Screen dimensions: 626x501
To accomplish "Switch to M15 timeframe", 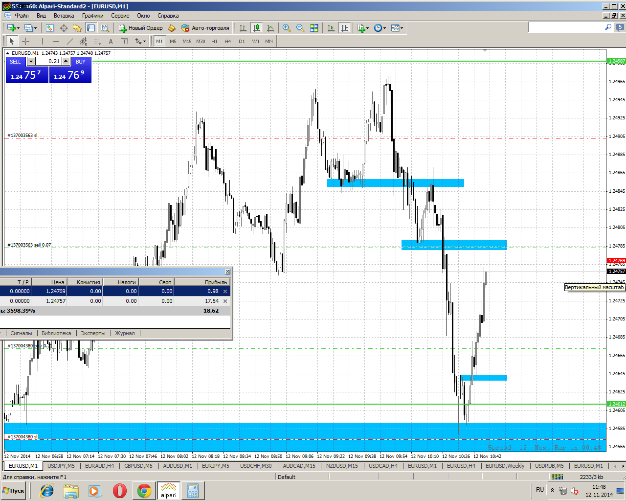I will pos(187,41).
